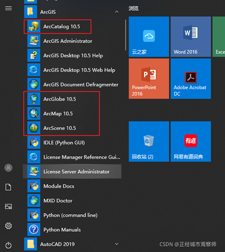Select the ArcGIS Desktop 10.5 Help label

[73, 55]
